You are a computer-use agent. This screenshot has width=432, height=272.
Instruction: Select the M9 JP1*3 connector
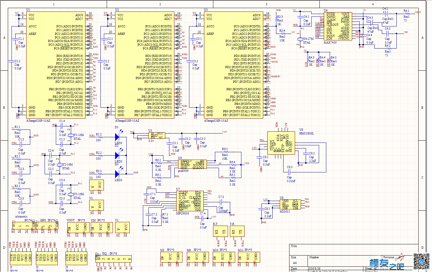click(197, 257)
